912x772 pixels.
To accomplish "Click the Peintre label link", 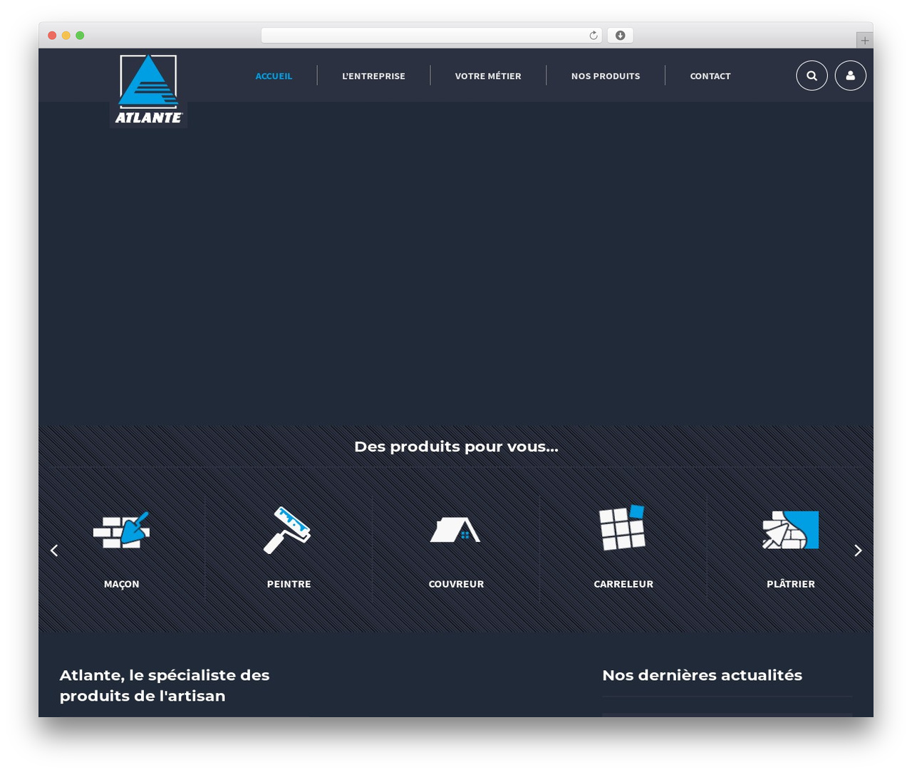I will [289, 584].
